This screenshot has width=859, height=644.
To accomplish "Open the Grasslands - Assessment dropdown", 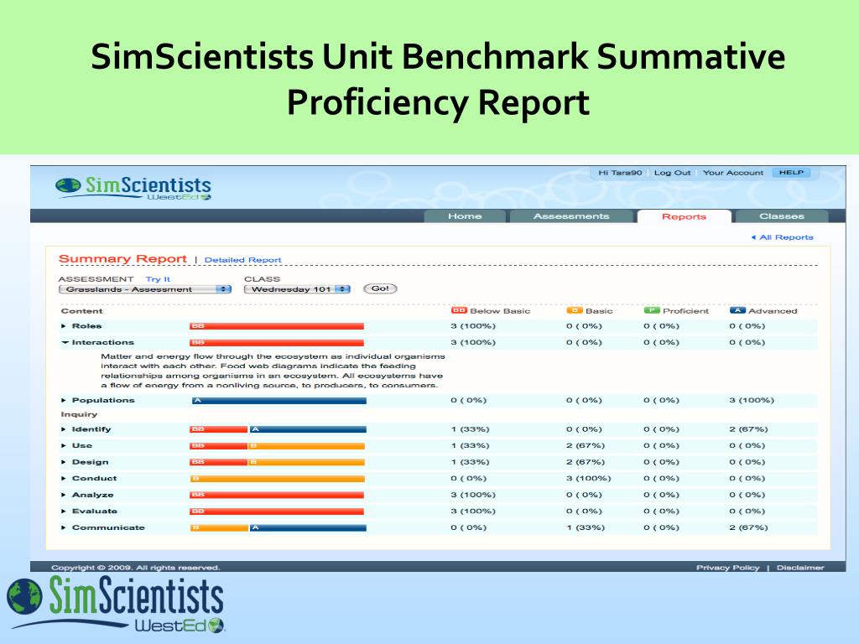I will (x=145, y=289).
